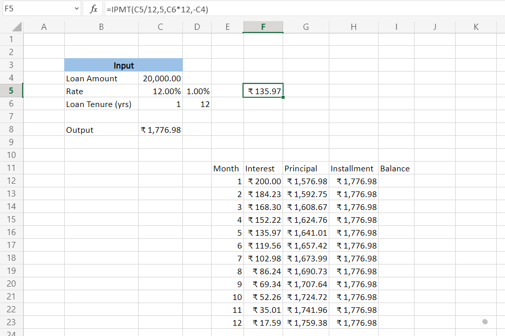
Task: Click the grey circle near bottom right
Action: pyautogui.click(x=485, y=322)
